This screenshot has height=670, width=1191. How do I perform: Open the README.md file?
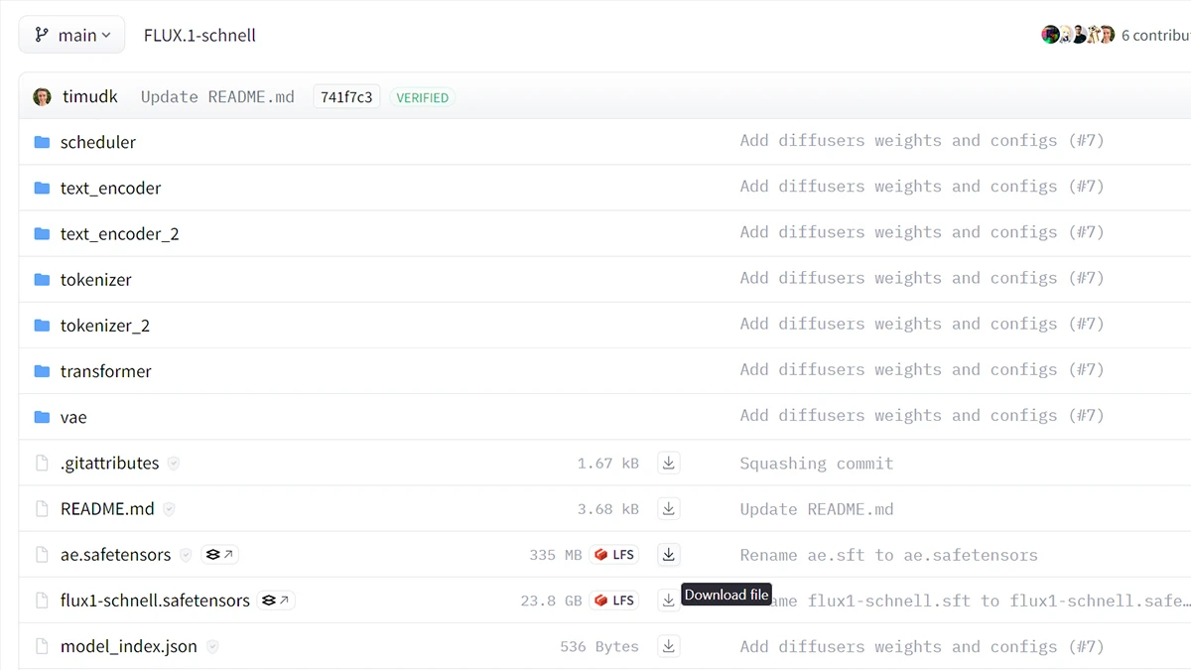(107, 508)
